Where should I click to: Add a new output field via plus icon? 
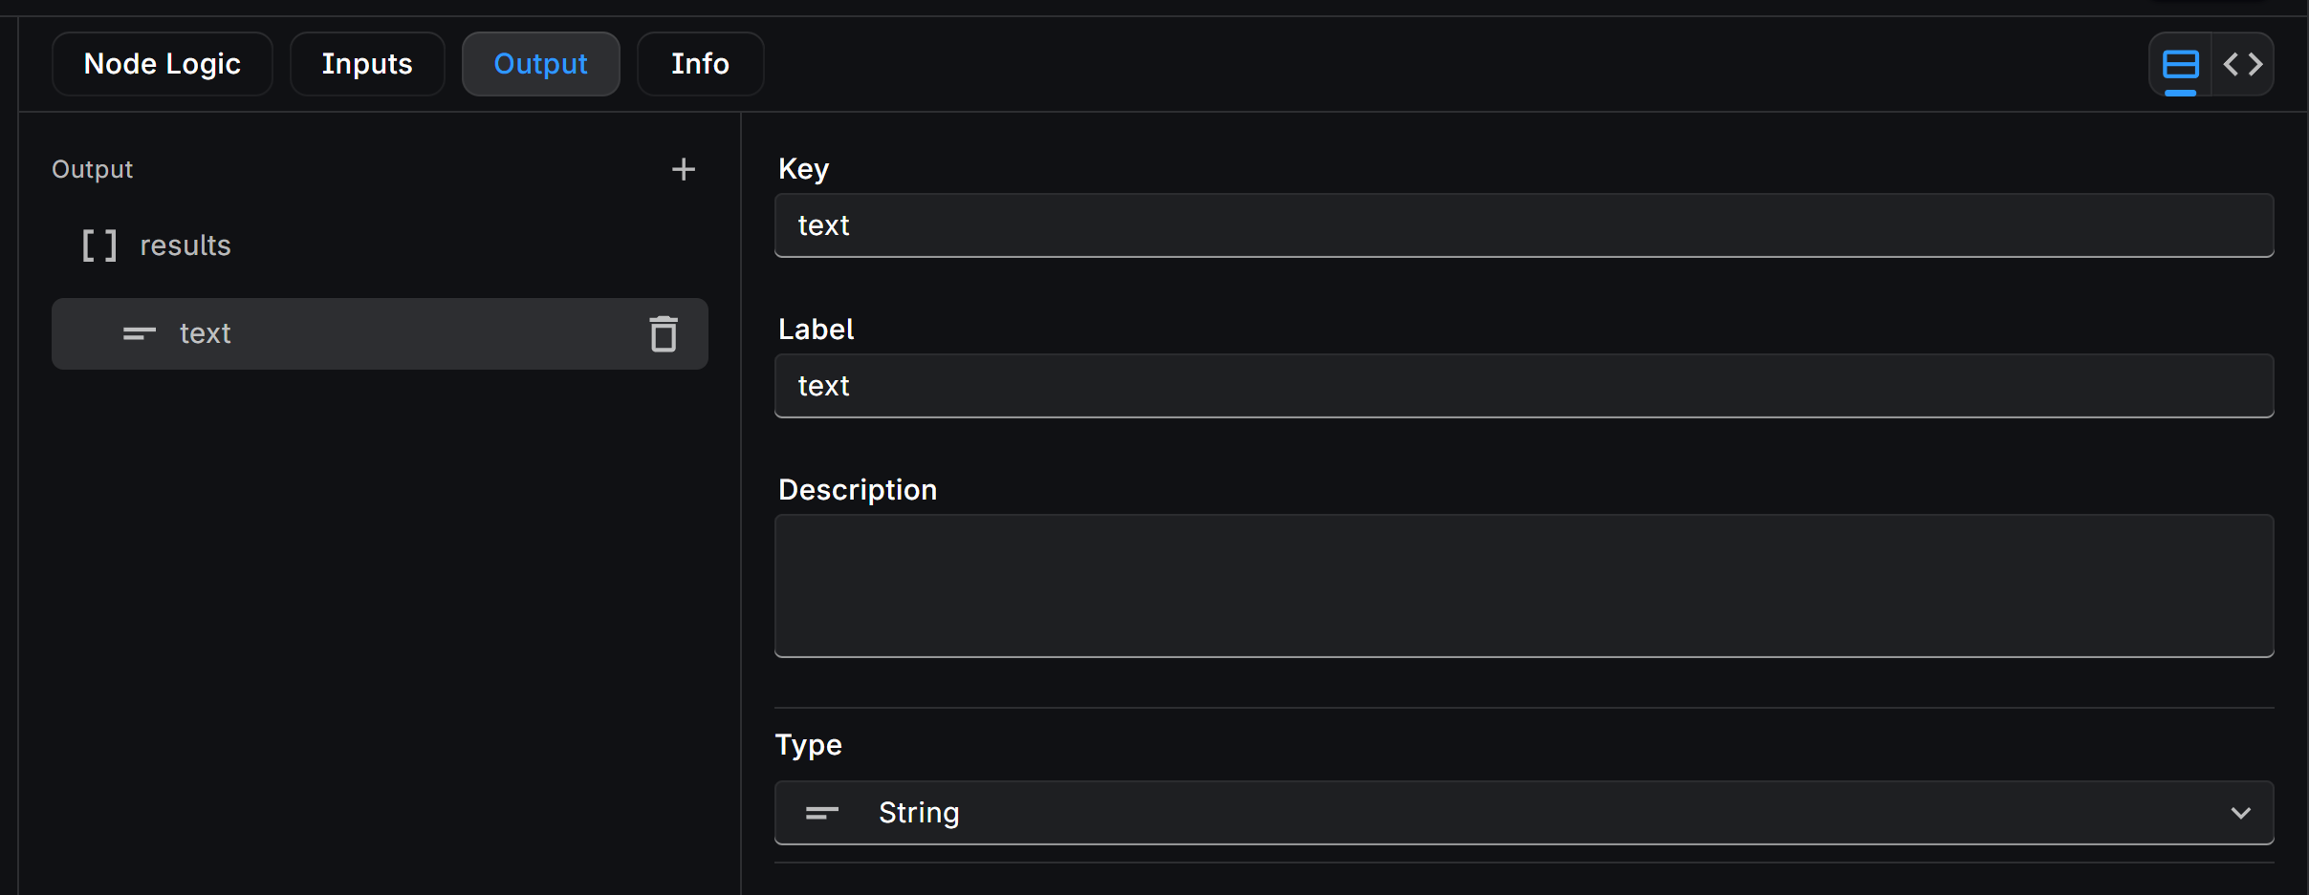pos(682,169)
